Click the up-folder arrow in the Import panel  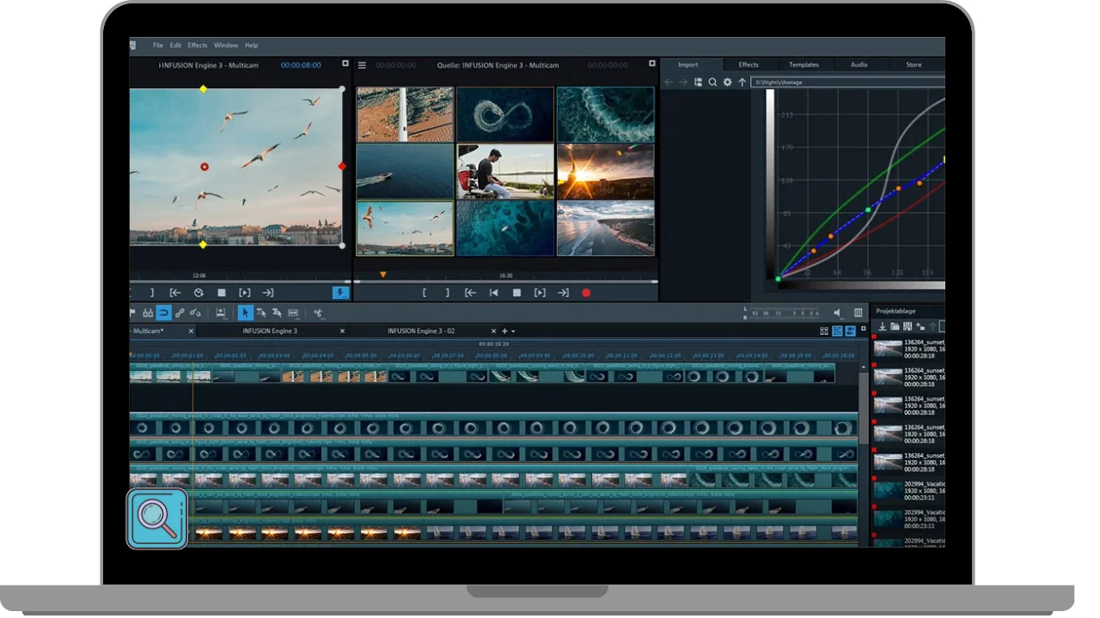coord(742,82)
